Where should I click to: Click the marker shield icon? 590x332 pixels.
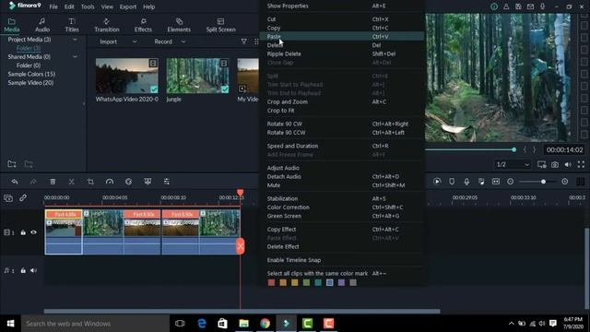pos(452,182)
